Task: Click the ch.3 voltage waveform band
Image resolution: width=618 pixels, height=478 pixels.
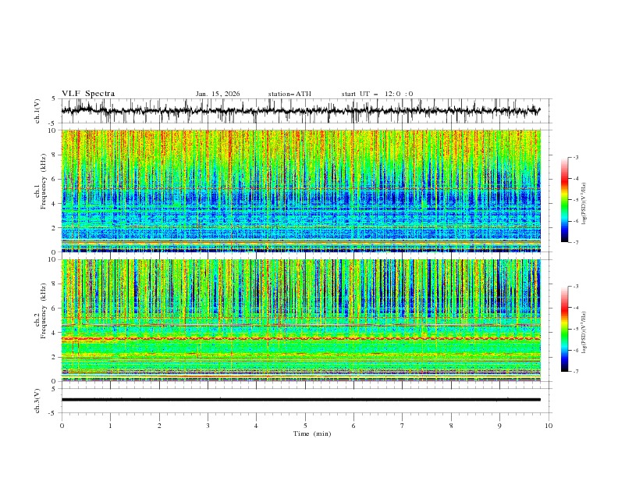Action: 300,400
